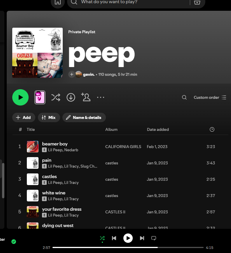Click the Add button
Viewport: 231px width, 253px height.
click(x=24, y=117)
